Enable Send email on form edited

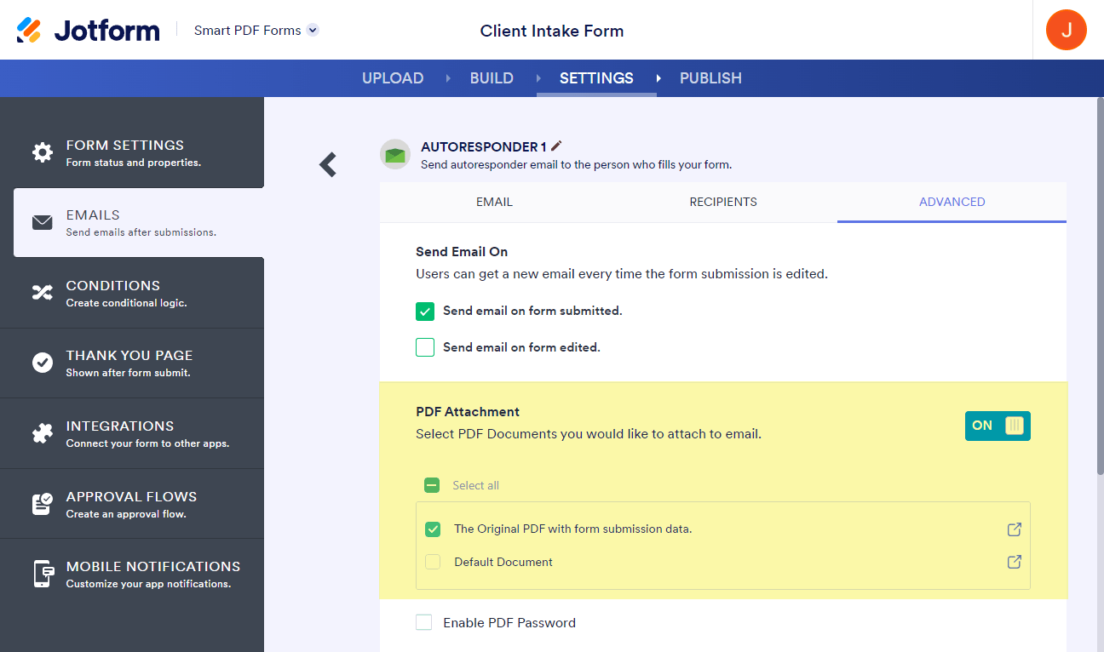[425, 347]
